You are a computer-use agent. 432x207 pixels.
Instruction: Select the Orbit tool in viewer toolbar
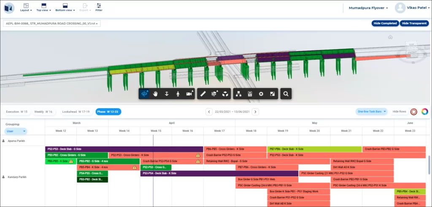[144, 94]
